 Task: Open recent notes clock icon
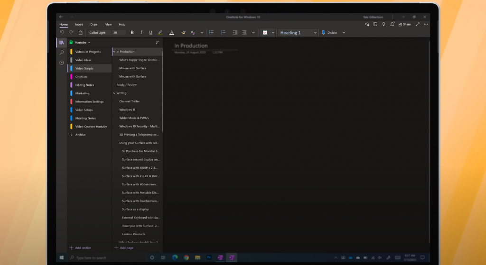[x=61, y=63]
